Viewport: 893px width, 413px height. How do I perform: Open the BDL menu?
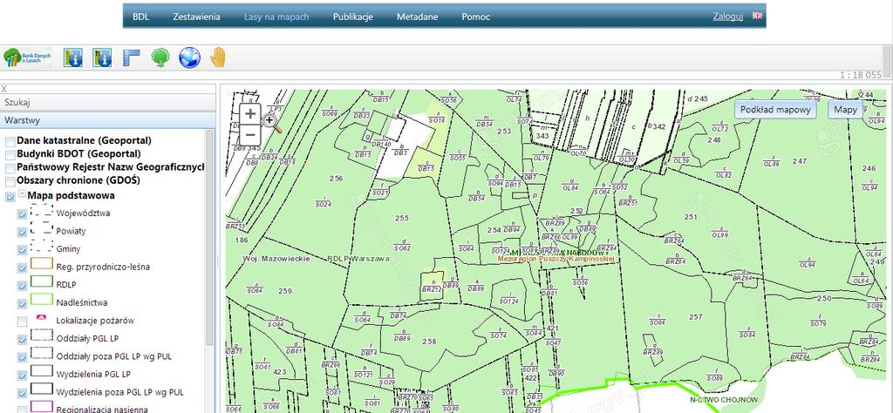(140, 17)
